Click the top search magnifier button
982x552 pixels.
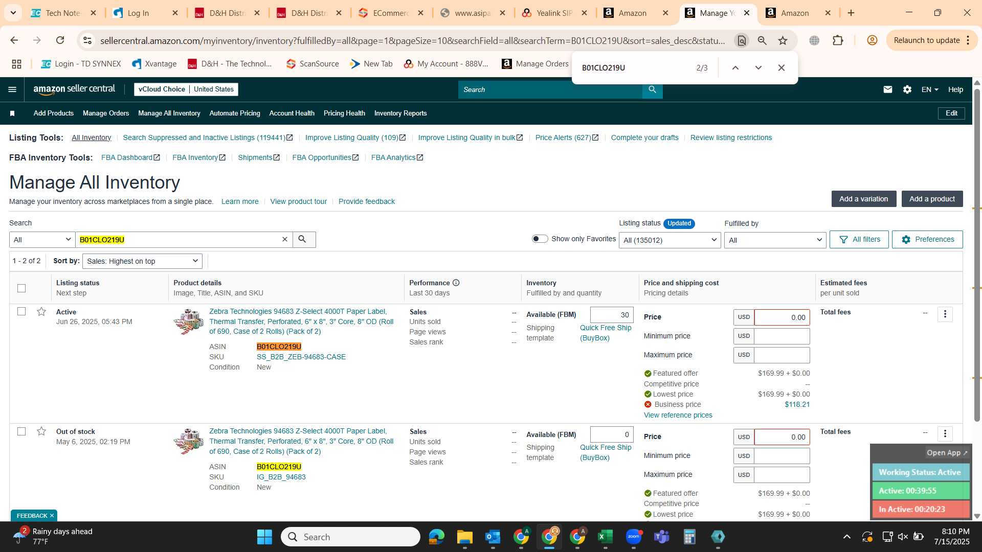pyautogui.click(x=652, y=89)
